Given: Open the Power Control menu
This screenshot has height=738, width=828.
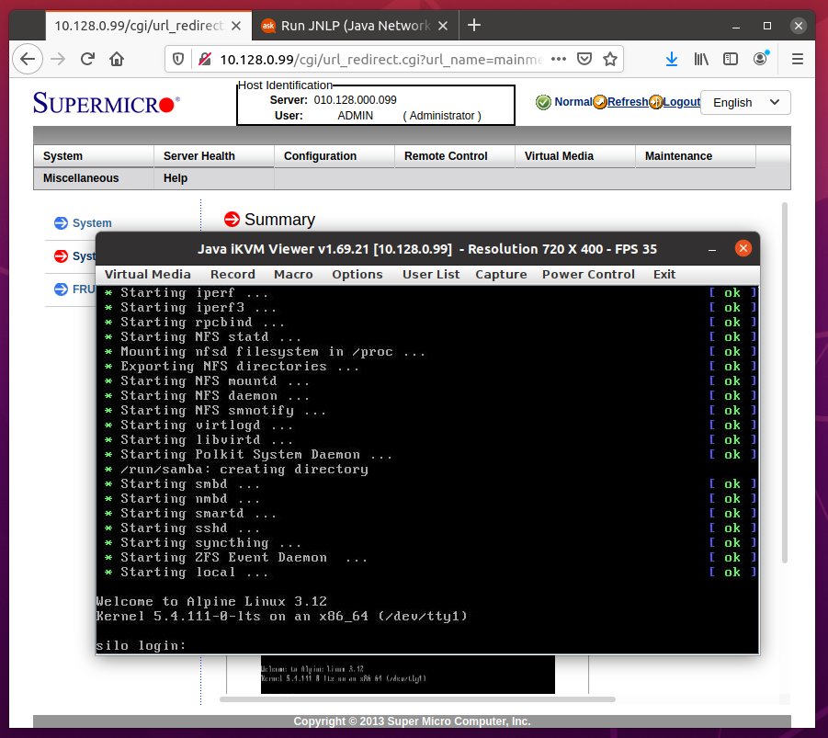Looking at the screenshot, I should (x=588, y=274).
